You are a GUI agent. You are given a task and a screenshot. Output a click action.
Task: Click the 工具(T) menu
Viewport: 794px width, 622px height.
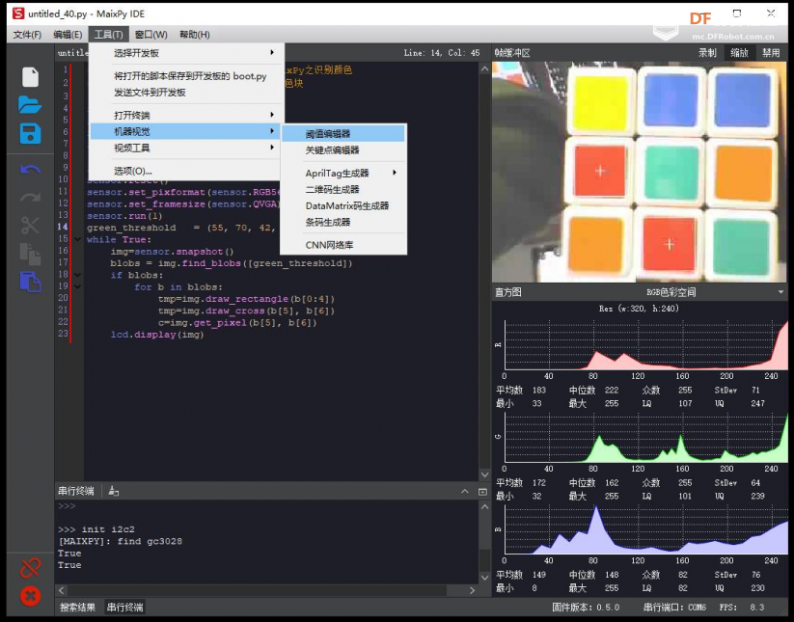click(x=108, y=35)
